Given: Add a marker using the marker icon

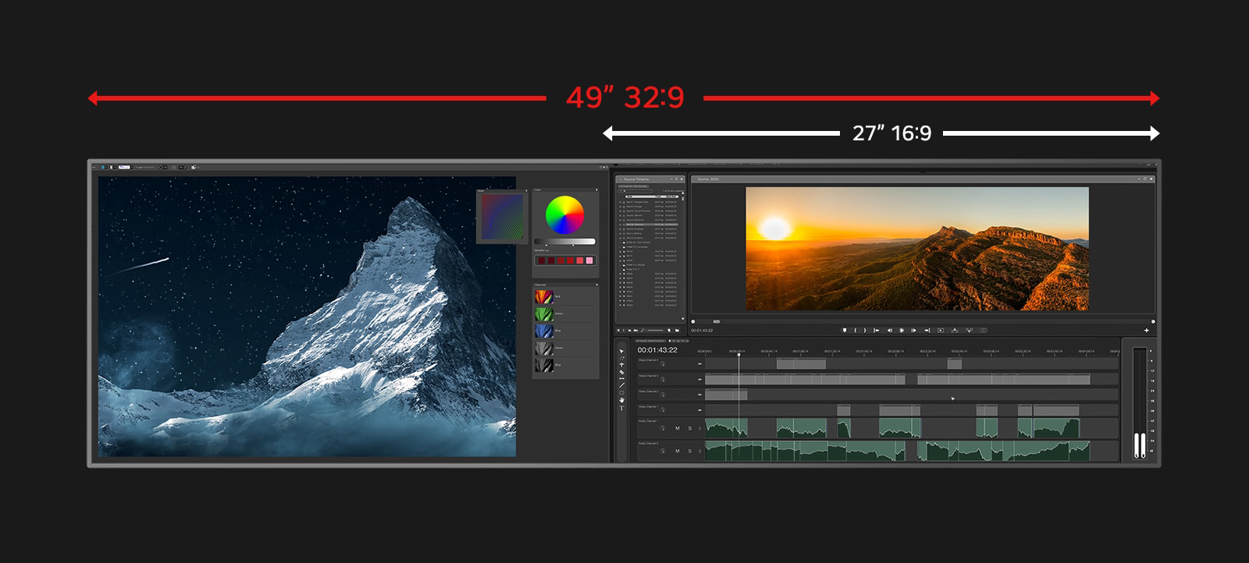Looking at the screenshot, I should click(x=844, y=331).
